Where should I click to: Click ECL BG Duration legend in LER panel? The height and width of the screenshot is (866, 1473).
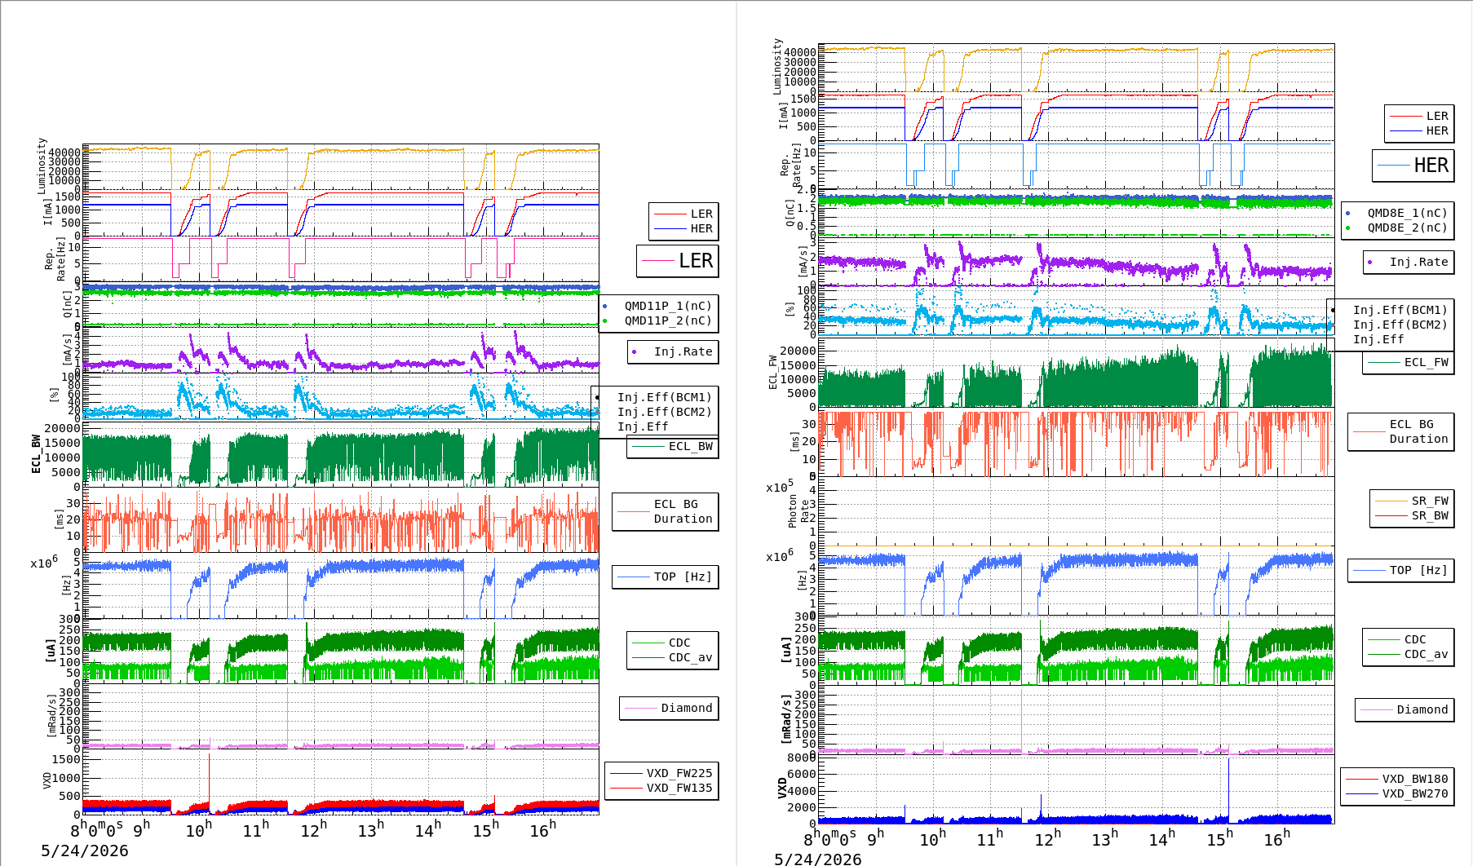coord(683,511)
